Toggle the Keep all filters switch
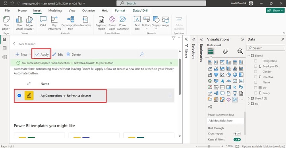Screen dimensions: 286x148 (237, 139)
